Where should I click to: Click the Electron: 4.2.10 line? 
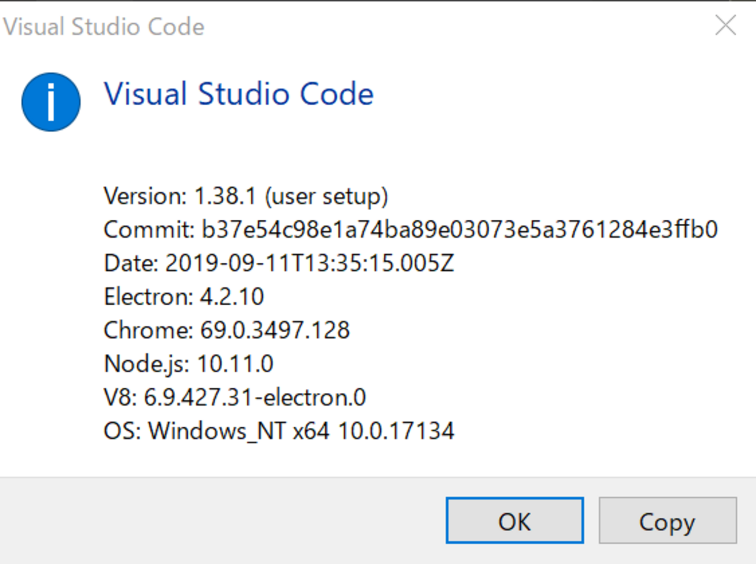coord(184,297)
